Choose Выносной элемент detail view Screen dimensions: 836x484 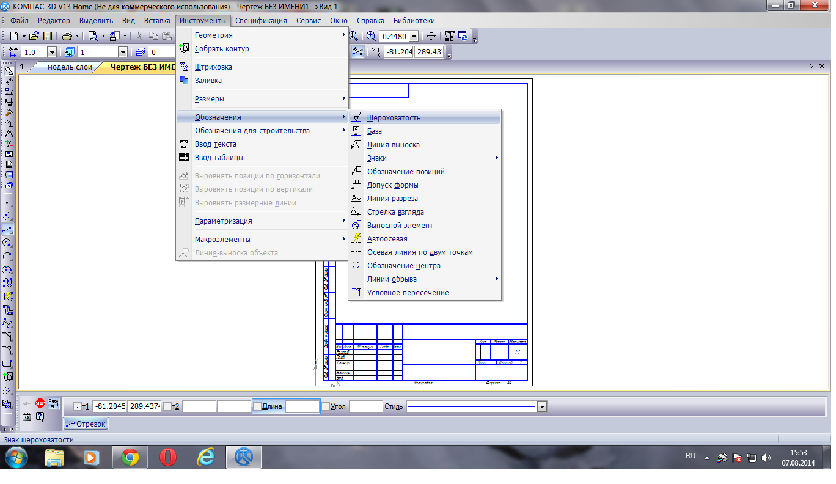(425, 226)
